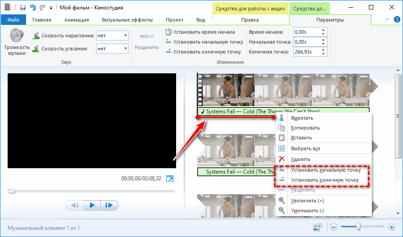This screenshot has height=237, width=403.
Task: Open Help via the question mark icon
Action: point(397,20)
